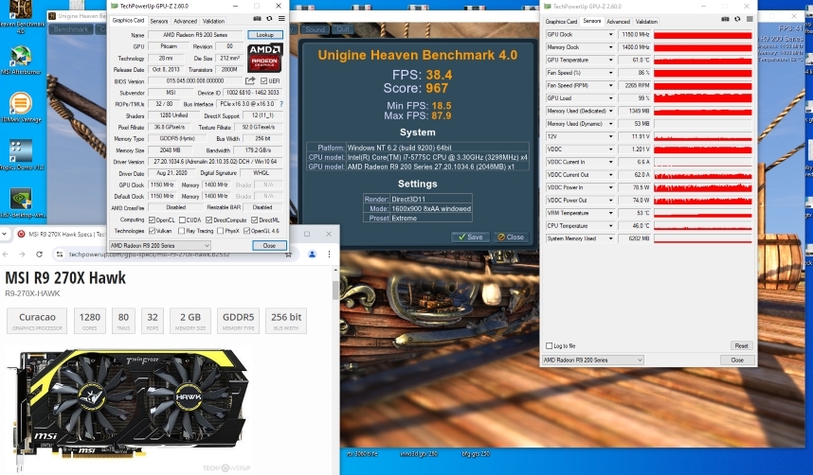Reload the TechPowerUp browser page

(x=39, y=255)
